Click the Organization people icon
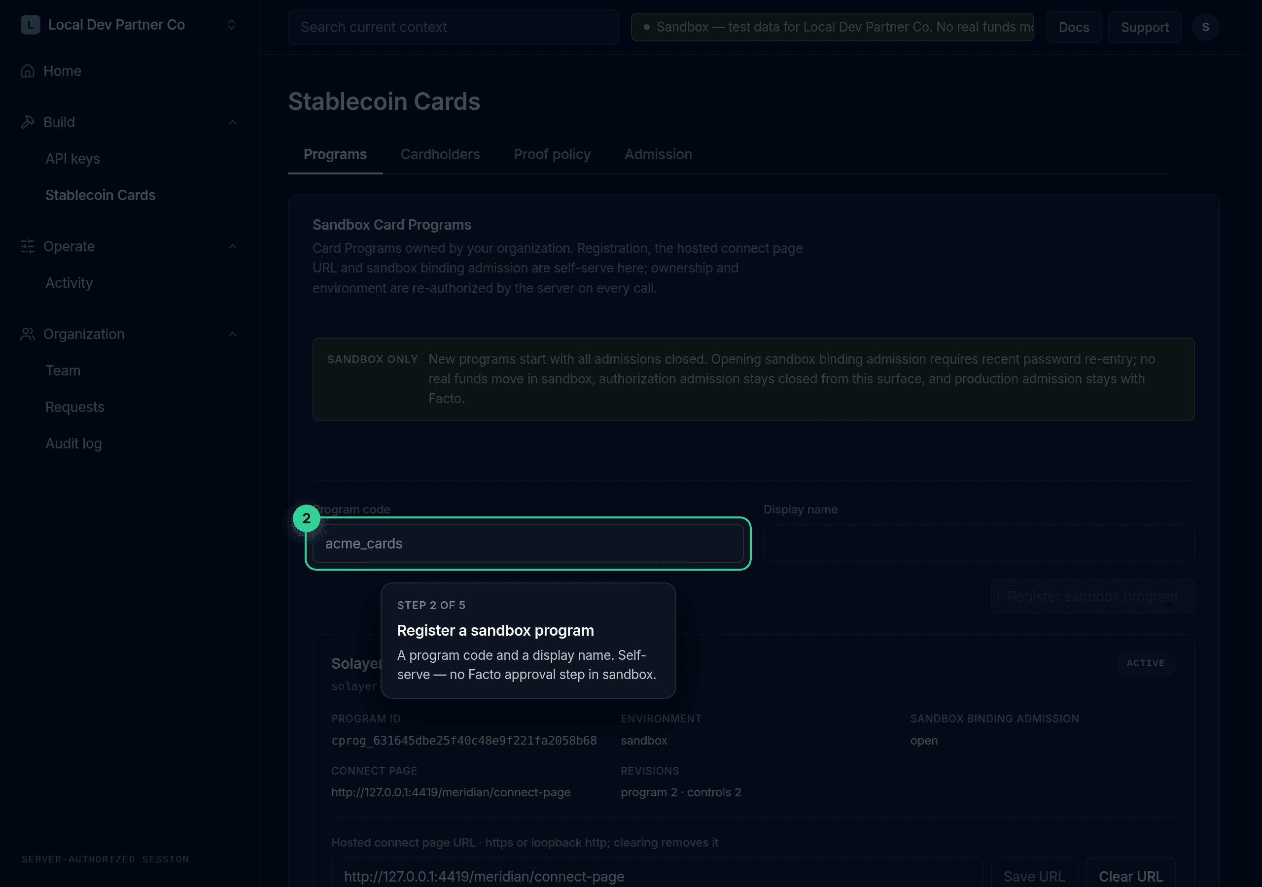This screenshot has height=887, width=1262. (28, 334)
